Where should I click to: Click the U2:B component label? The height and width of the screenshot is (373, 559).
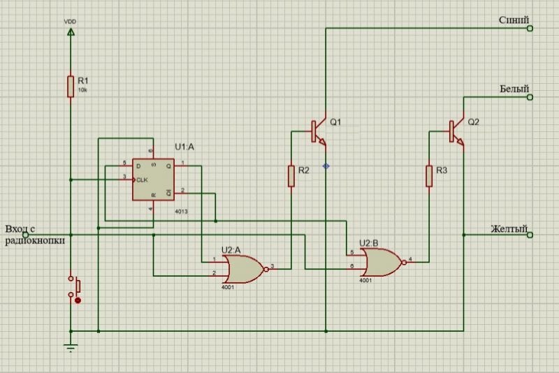coord(369,243)
